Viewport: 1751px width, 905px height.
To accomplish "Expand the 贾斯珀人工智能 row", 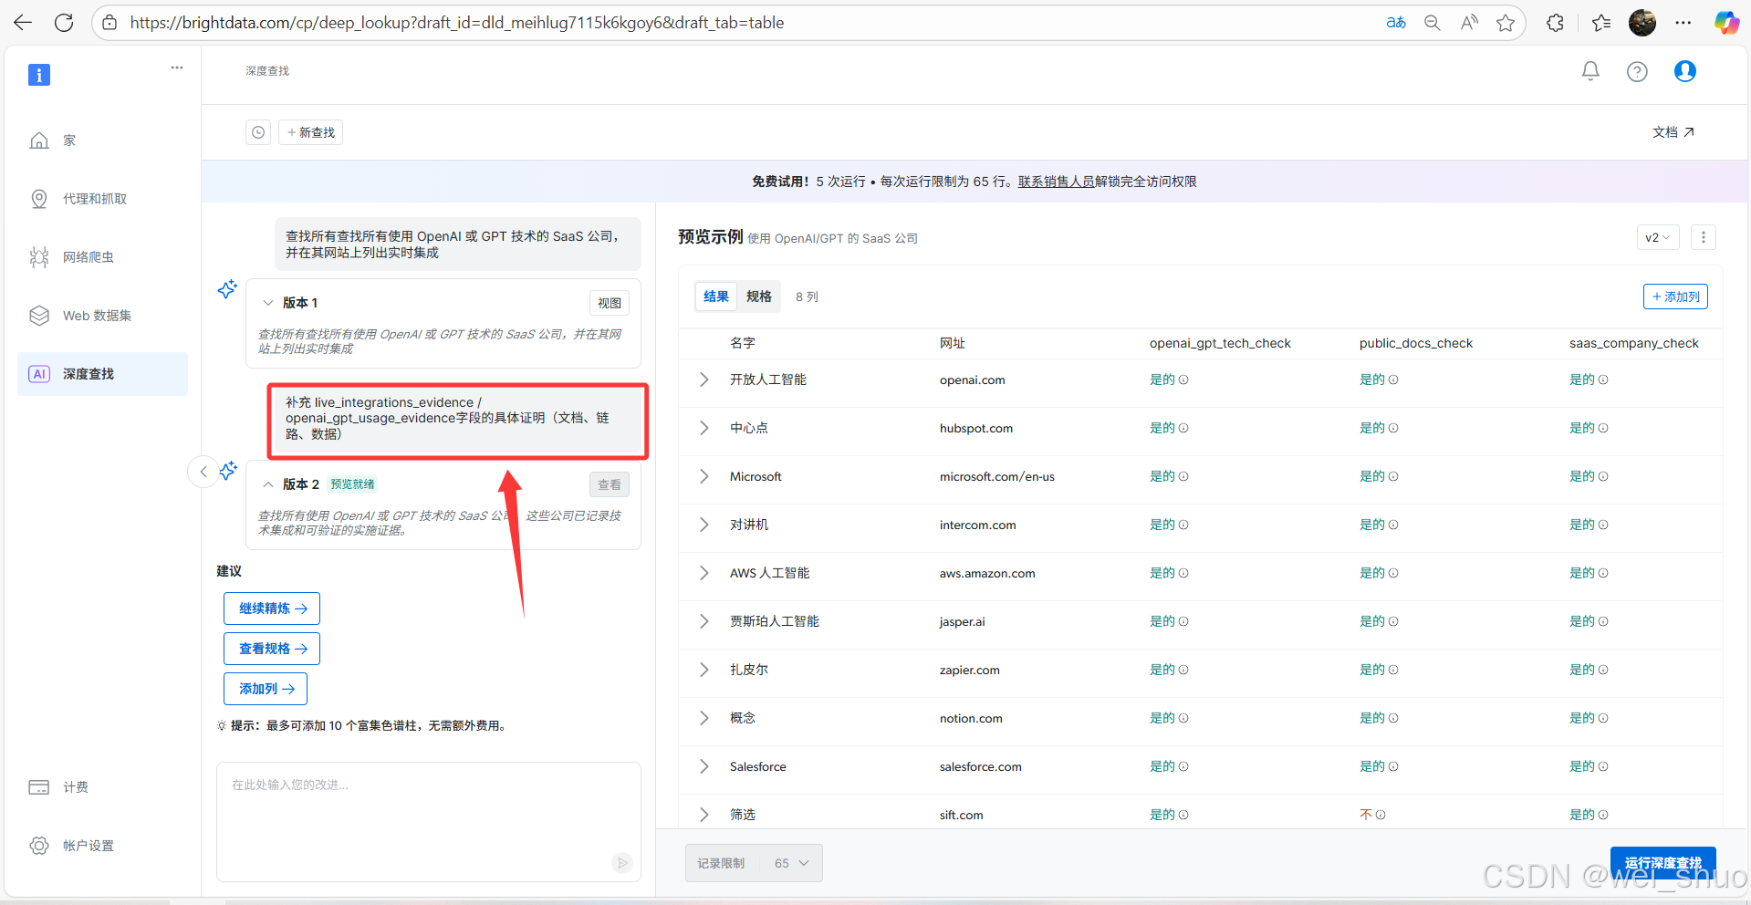I will [704, 621].
